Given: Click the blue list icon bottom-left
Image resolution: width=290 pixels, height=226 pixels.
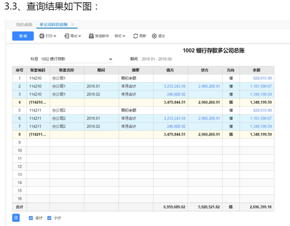Looking at the screenshot, I should pyautogui.click(x=16, y=218).
